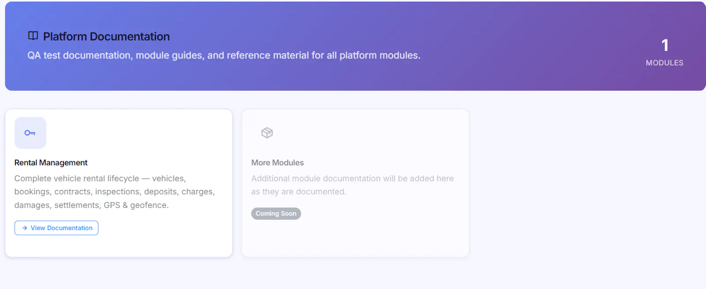The height and width of the screenshot is (289, 706).
Task: Click the light blue key icon tile background
Action: 30,133
